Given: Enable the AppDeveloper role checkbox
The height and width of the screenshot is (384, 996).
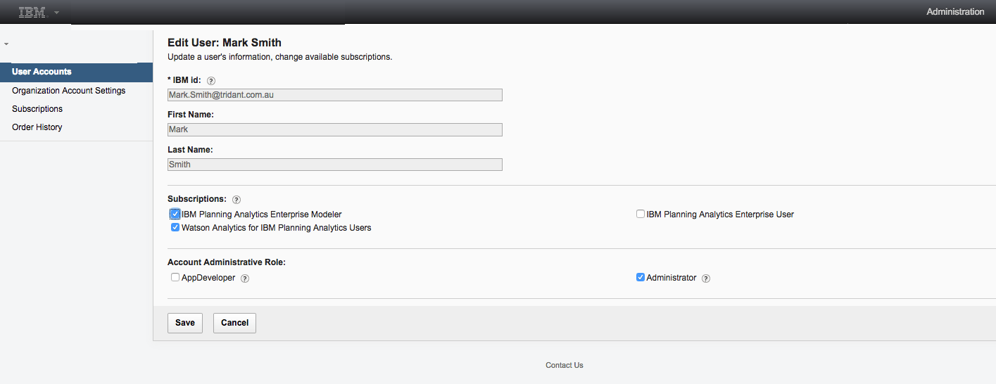Looking at the screenshot, I should point(175,278).
